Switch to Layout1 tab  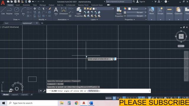pos(15,95)
